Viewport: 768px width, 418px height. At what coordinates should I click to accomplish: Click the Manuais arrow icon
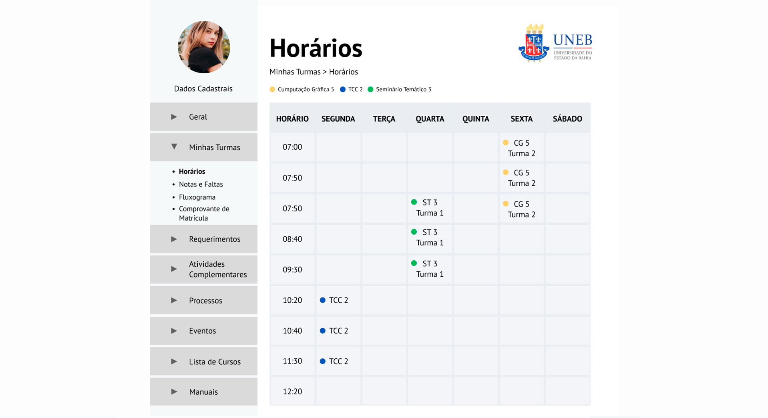[x=174, y=392]
